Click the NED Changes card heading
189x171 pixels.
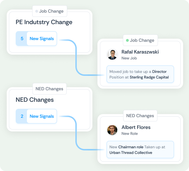tap(35, 100)
